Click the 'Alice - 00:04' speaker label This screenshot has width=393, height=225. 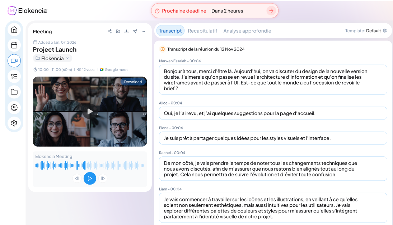click(x=170, y=103)
